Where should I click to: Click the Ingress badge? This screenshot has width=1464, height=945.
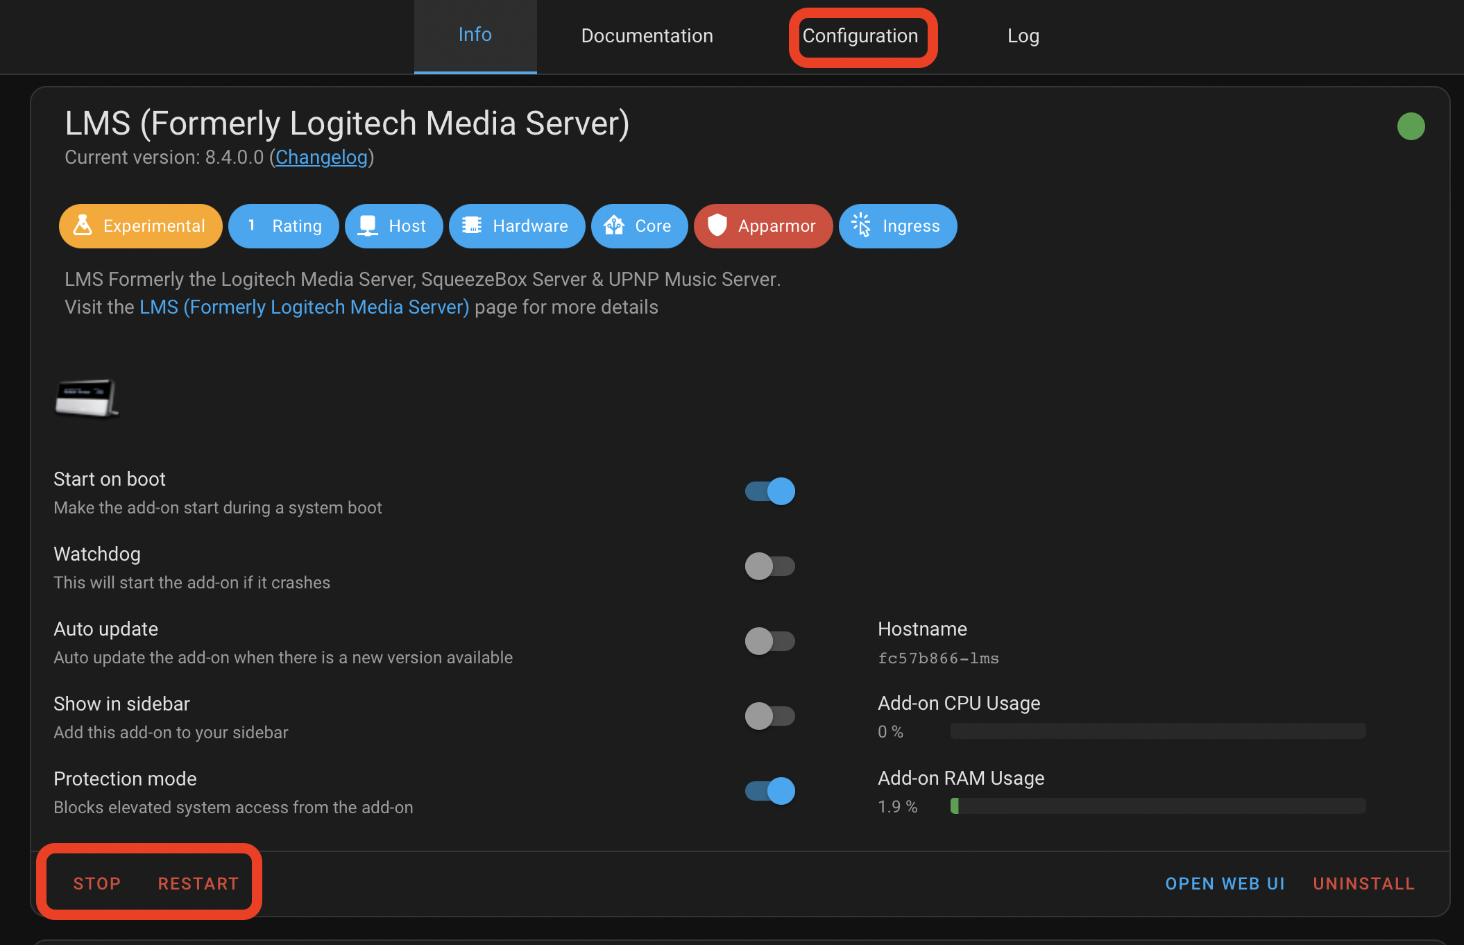[898, 226]
